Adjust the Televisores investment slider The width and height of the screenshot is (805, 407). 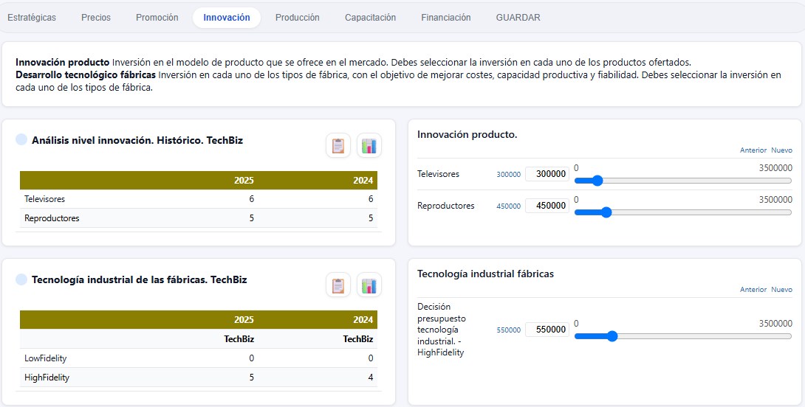683,181
